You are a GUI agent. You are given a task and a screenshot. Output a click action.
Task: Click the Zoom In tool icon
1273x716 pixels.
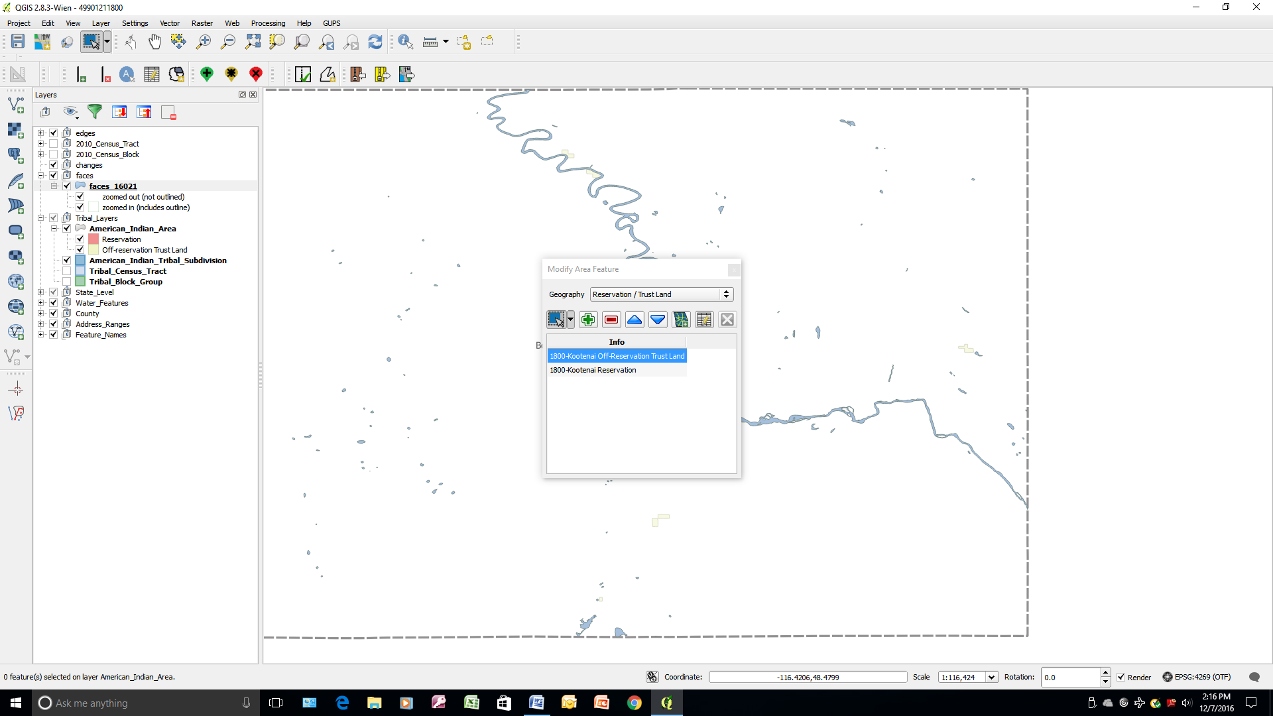click(x=203, y=42)
